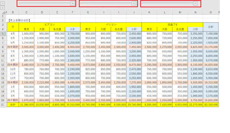230x133 pixels.
Task: Click the grand total cell 82,320,000
Action: coord(211,105)
